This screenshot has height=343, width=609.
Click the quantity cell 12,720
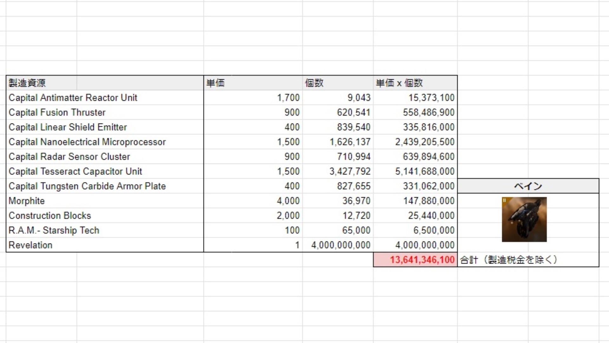(x=338, y=216)
